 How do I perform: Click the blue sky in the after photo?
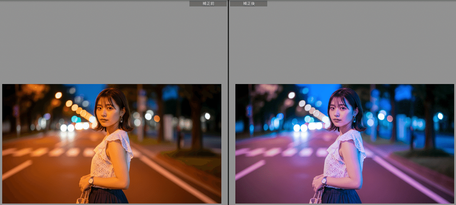pyautogui.click(x=312, y=91)
